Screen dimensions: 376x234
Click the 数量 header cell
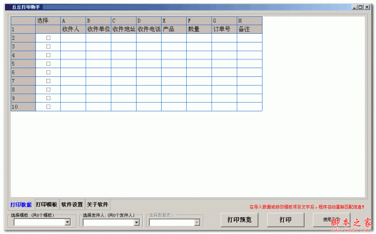(x=199, y=29)
